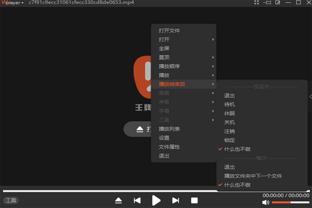
Task: Select 什么也不做 under 每次 section
Action: (237, 185)
